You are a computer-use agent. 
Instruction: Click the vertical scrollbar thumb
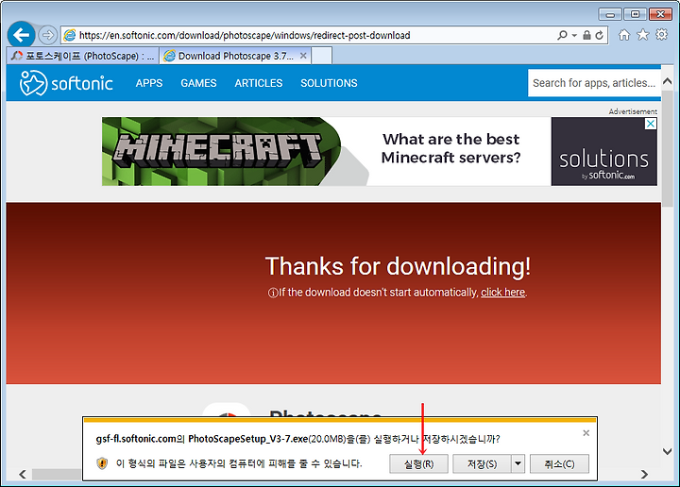click(668, 148)
